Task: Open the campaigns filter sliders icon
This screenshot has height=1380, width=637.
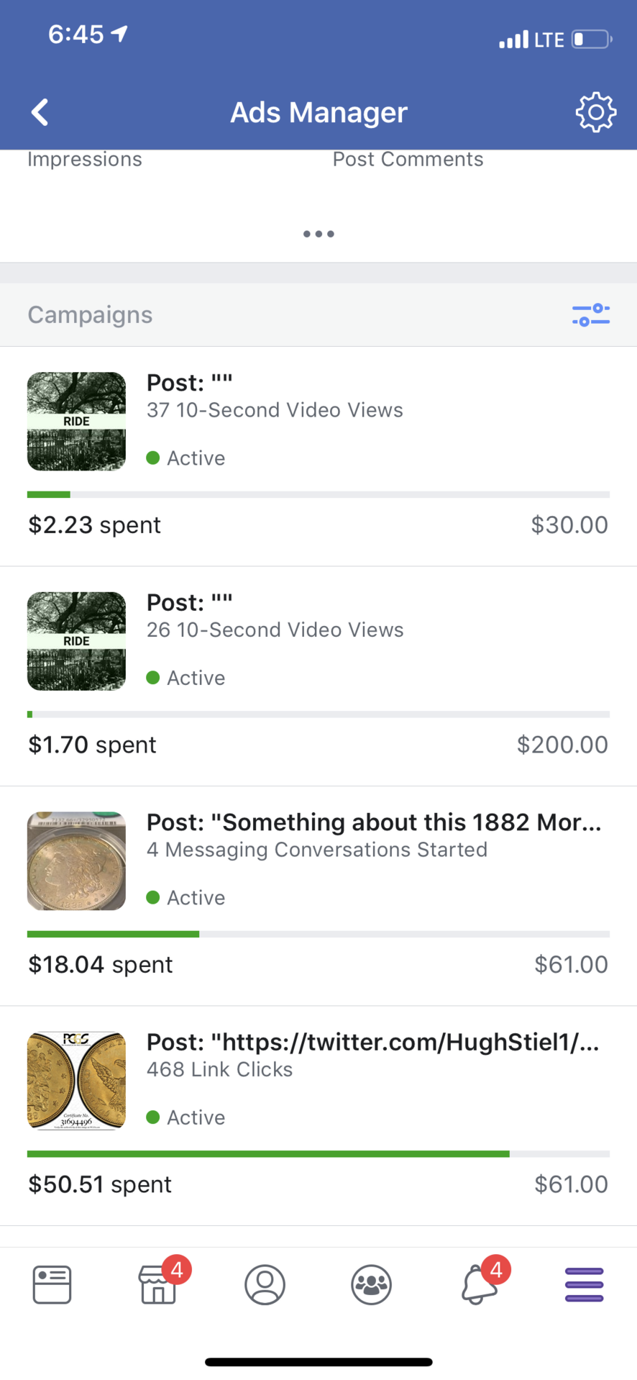Action: click(590, 314)
